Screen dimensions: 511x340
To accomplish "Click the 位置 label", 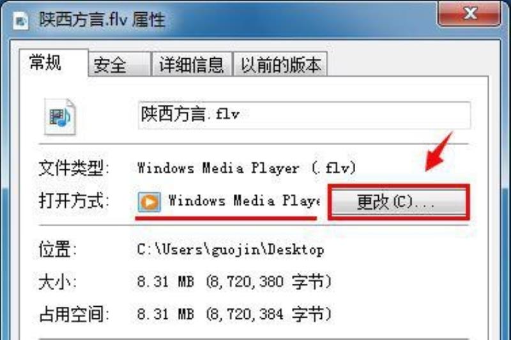I will point(57,249).
